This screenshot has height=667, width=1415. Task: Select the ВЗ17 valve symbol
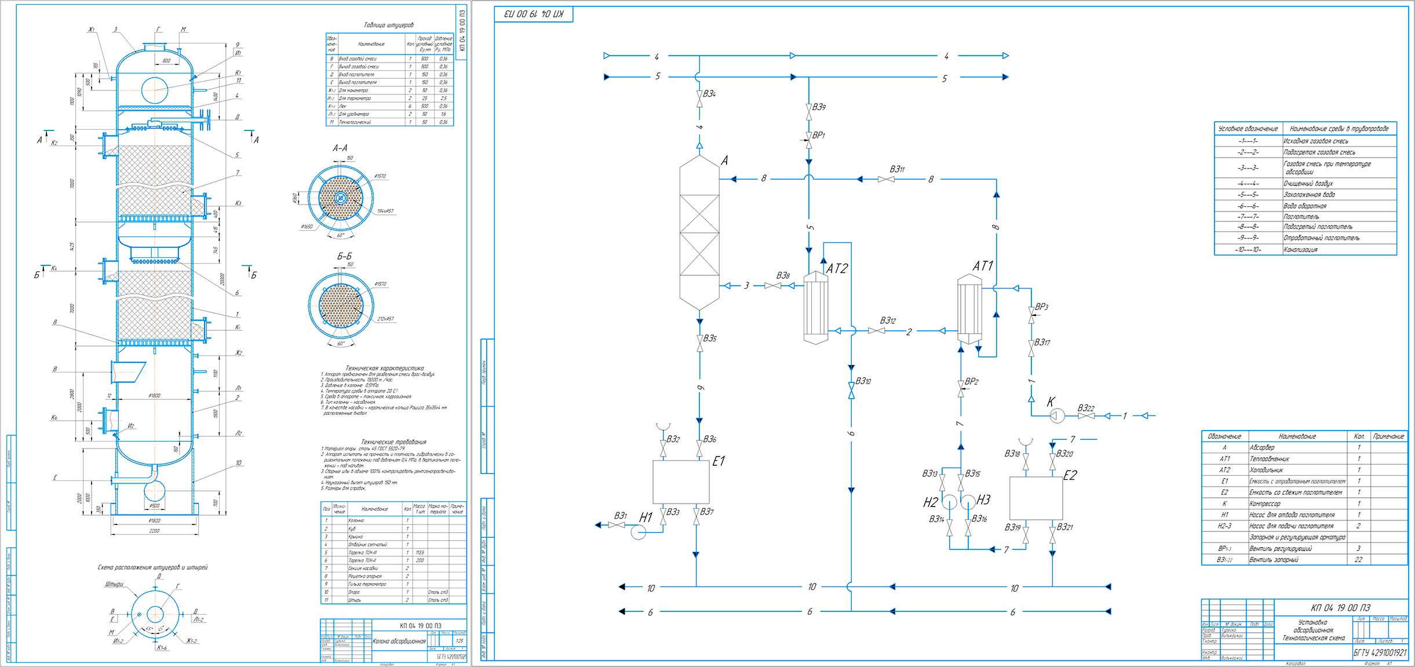pos(1031,348)
